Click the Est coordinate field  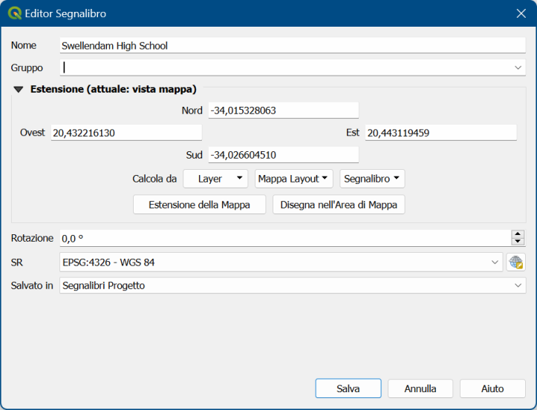[440, 133]
